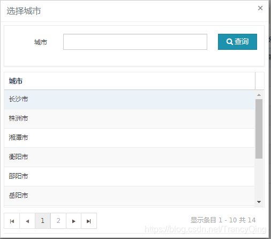Select the 衡阳市 row
The image size is (271, 239).
[x=129, y=157]
